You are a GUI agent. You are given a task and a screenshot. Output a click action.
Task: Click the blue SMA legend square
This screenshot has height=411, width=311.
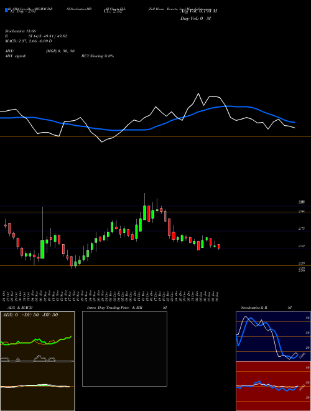pos(7,11)
